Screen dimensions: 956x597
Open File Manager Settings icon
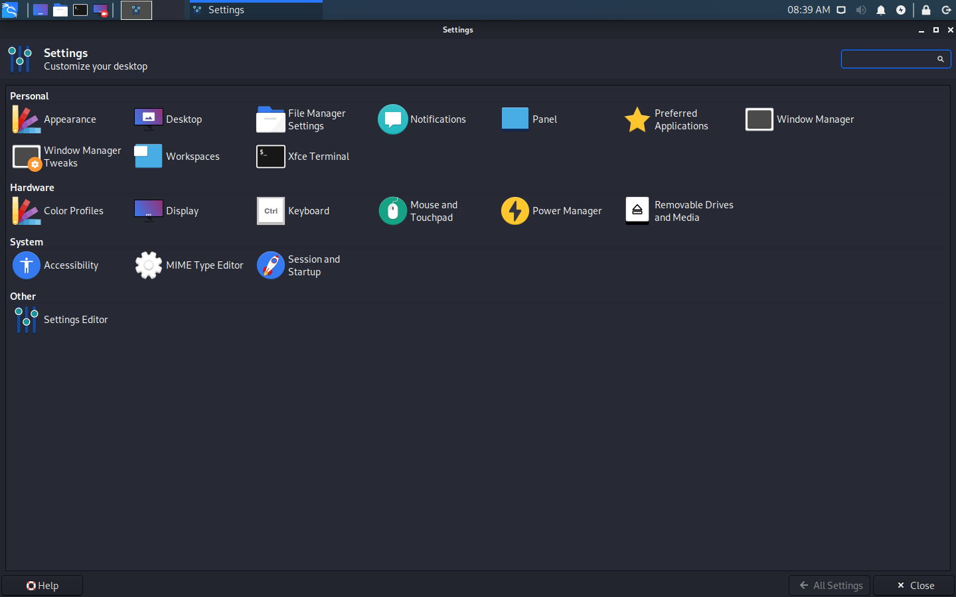pyautogui.click(x=271, y=119)
